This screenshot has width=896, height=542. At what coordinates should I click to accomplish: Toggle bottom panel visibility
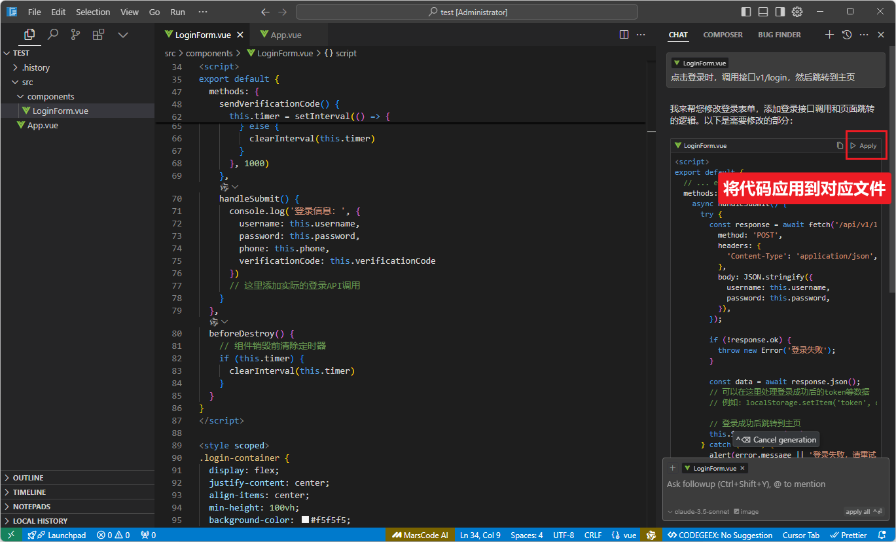click(x=763, y=12)
